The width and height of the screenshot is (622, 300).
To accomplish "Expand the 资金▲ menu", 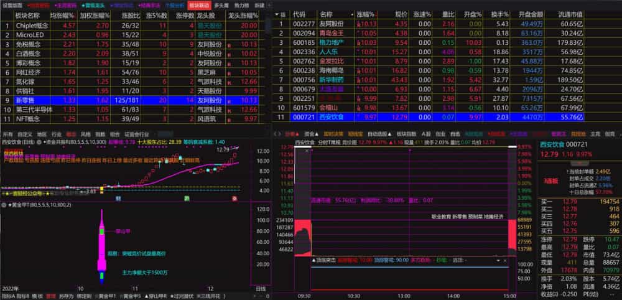I will point(311,134).
